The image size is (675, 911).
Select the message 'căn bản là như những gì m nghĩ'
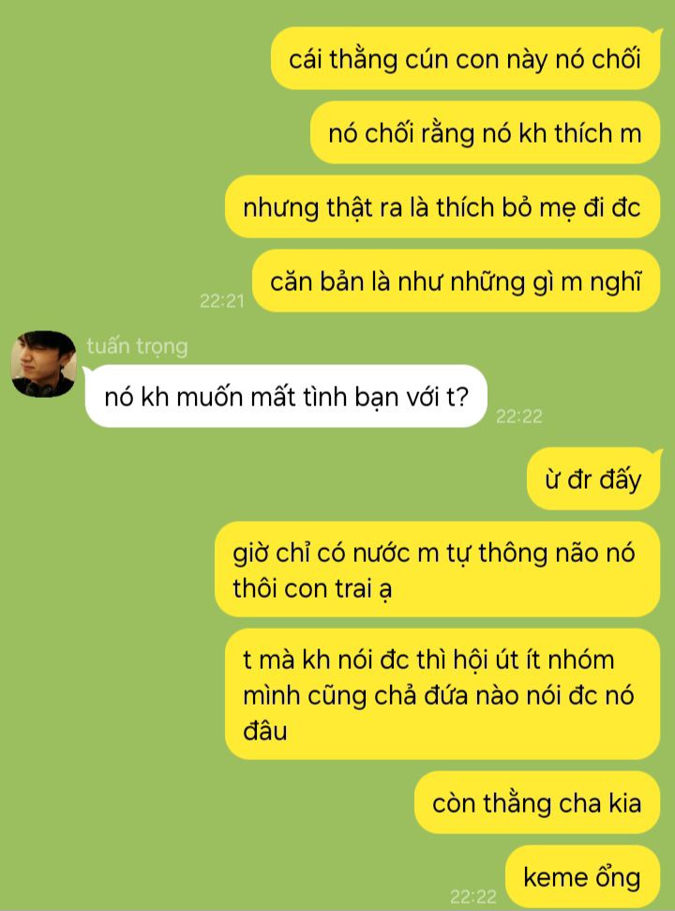point(457,281)
